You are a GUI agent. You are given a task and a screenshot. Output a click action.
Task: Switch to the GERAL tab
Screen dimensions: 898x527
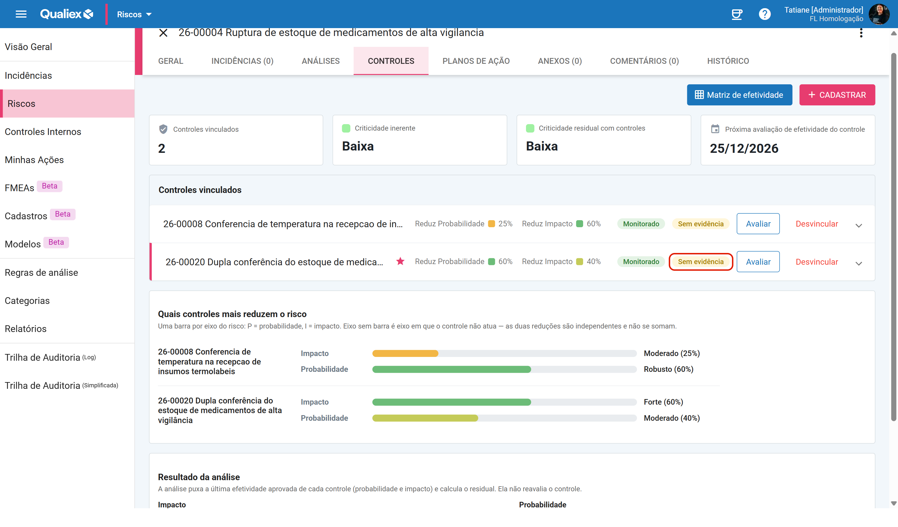point(171,61)
